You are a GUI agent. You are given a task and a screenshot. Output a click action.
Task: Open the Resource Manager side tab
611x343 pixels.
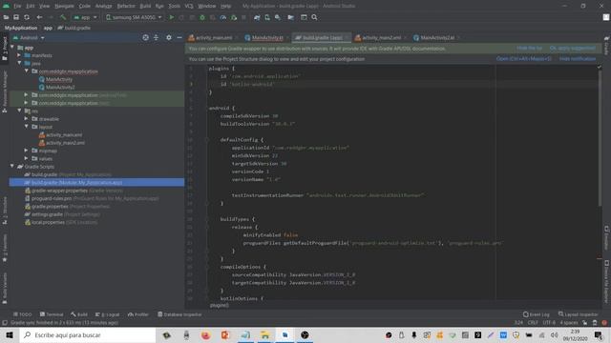[5, 91]
